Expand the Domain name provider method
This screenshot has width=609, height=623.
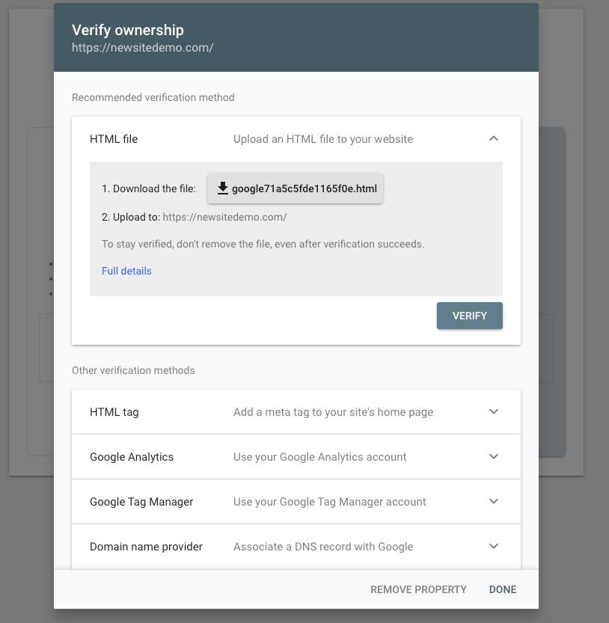(494, 546)
